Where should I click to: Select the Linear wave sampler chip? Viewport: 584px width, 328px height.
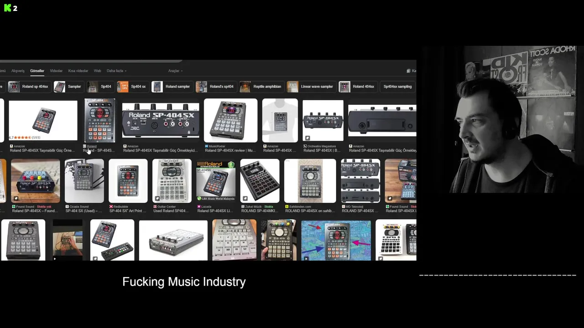(311, 87)
